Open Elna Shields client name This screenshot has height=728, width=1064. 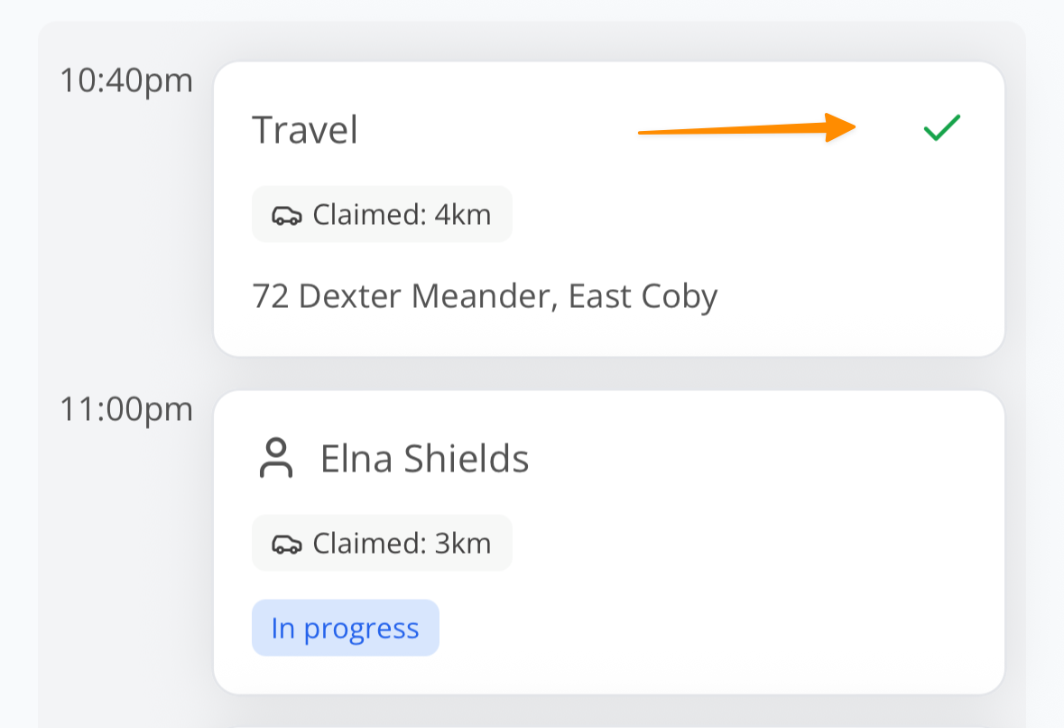(x=424, y=459)
